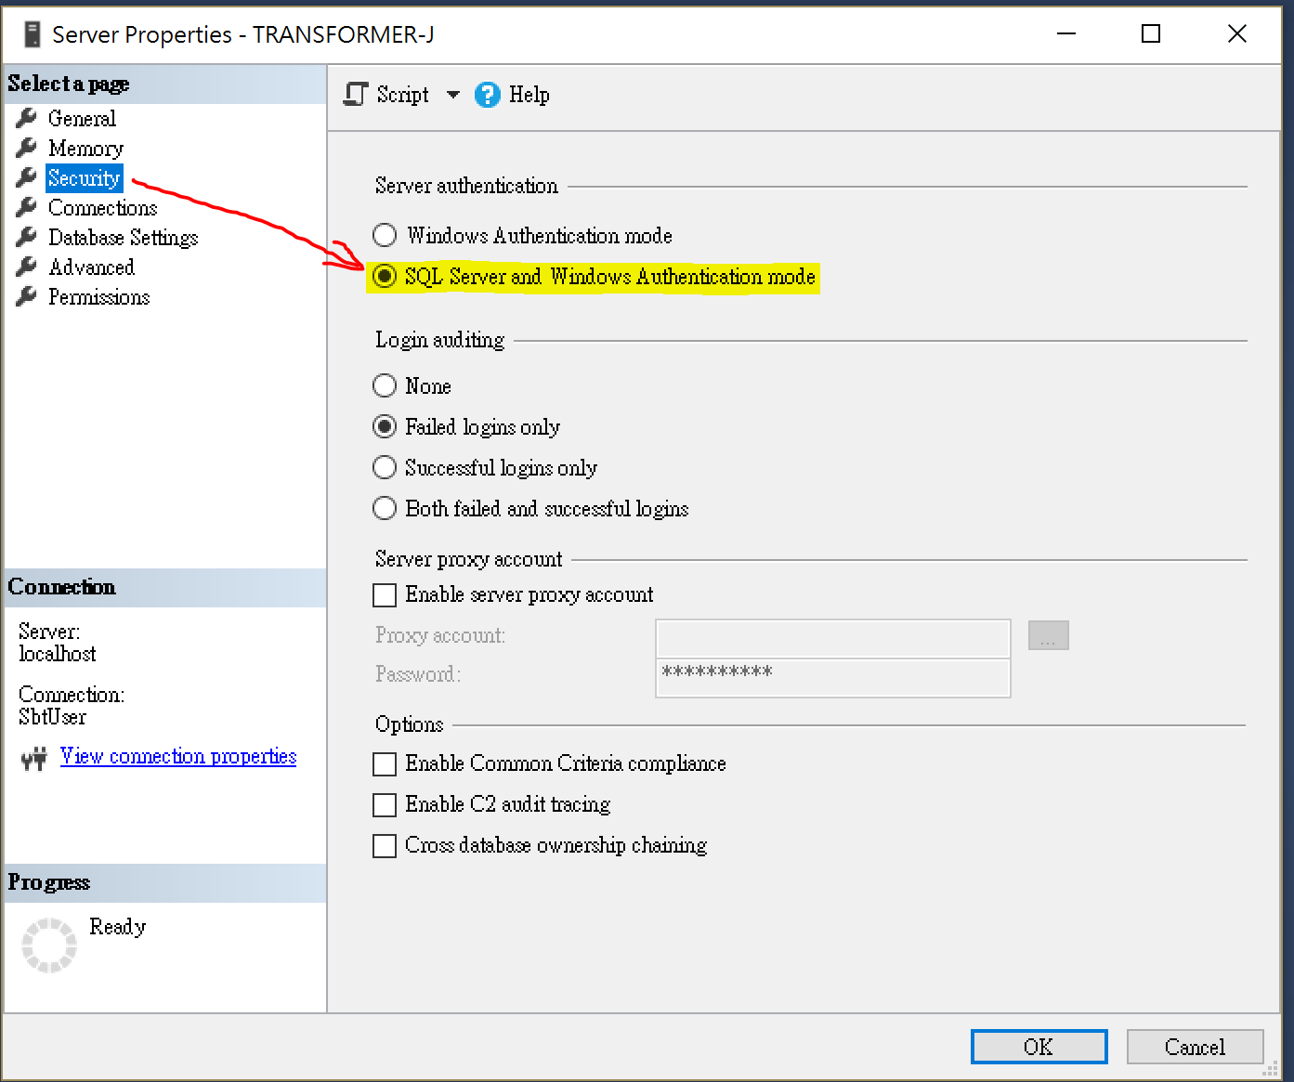Click the Ready progress spinner
Viewport: 1294px width, 1082px height.
pyautogui.click(x=49, y=945)
